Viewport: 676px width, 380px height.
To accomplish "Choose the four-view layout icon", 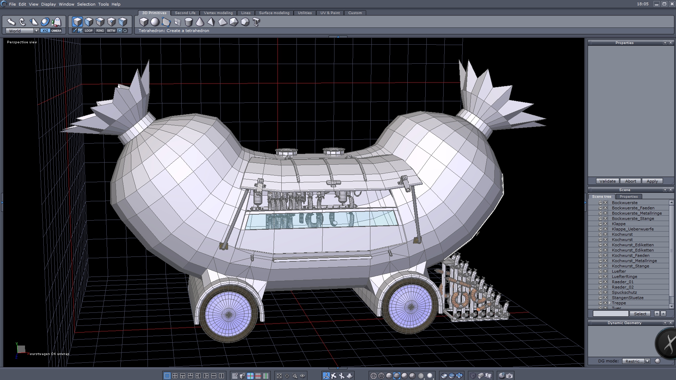I will (x=175, y=376).
